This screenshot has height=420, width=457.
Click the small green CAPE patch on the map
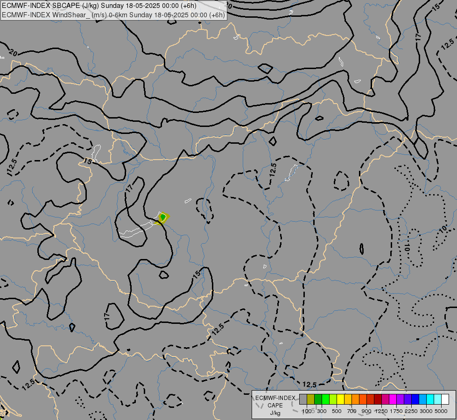coord(163,217)
